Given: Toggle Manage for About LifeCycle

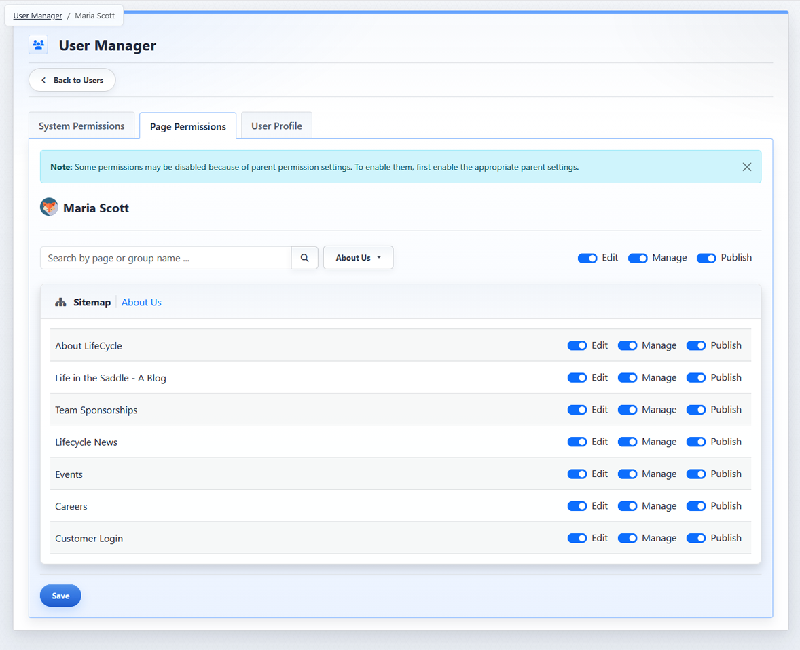Looking at the screenshot, I should point(628,345).
